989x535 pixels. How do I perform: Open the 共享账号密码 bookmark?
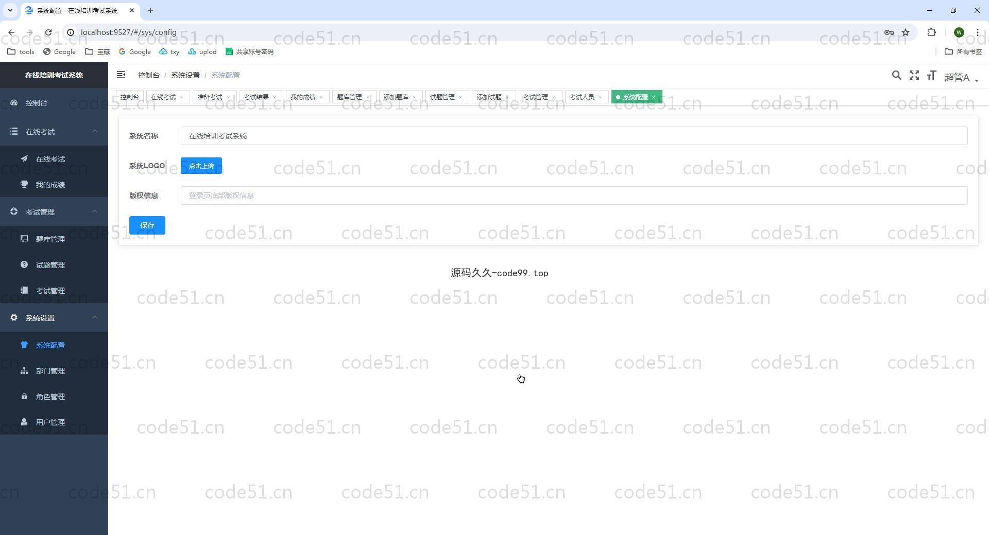(250, 51)
